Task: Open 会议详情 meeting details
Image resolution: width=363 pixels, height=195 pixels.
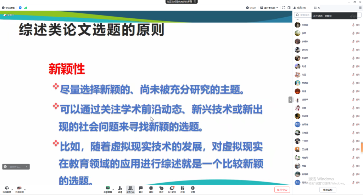Action: tap(9, 7)
